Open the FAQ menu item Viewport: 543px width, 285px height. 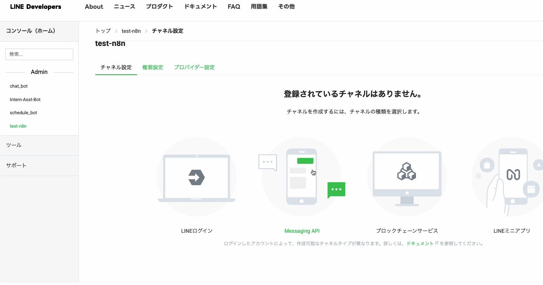234,7
